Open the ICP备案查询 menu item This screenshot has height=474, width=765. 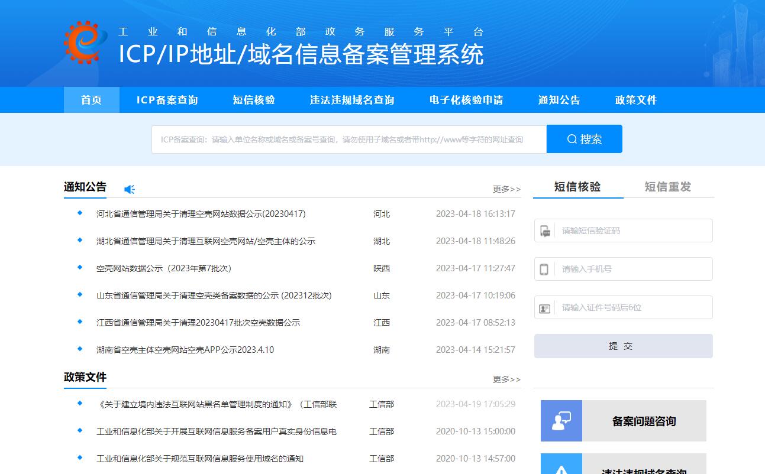167,100
